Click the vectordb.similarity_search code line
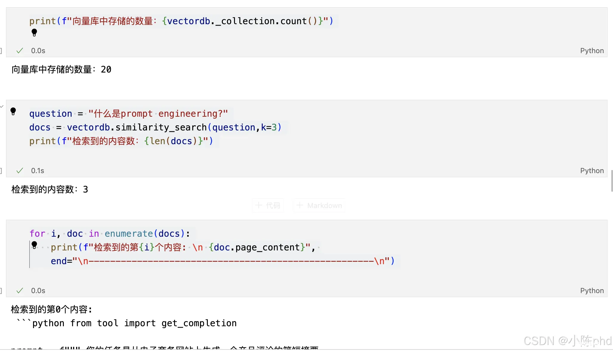The image size is (613, 351). [155, 127]
